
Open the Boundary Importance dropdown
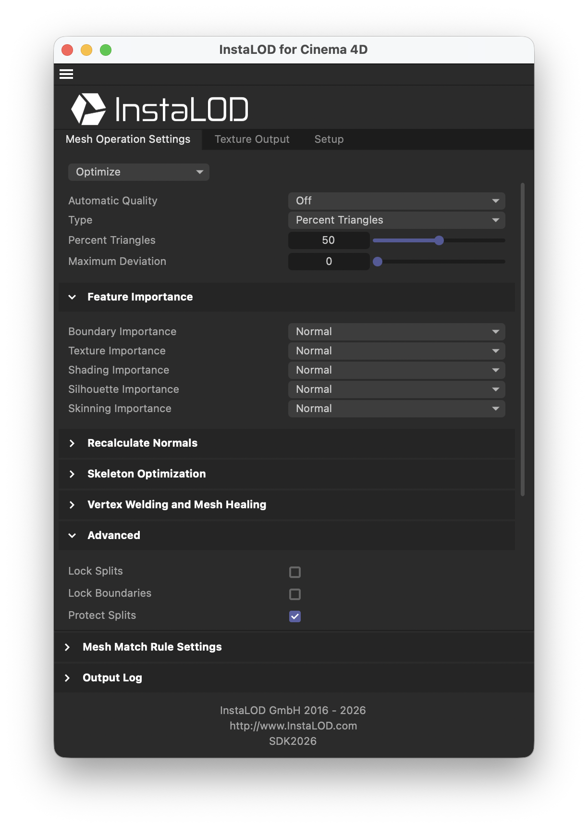(x=397, y=332)
